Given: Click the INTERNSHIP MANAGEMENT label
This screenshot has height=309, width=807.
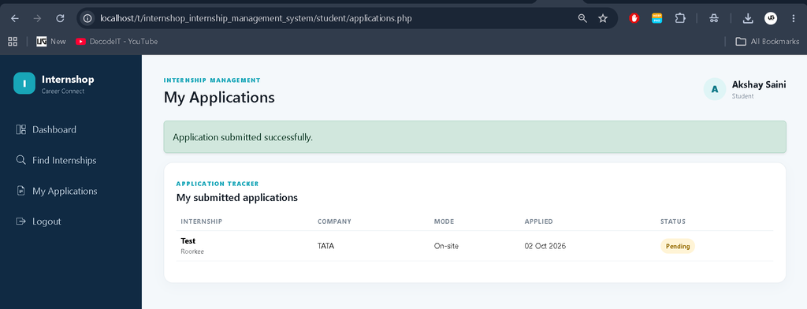Looking at the screenshot, I should click(212, 80).
